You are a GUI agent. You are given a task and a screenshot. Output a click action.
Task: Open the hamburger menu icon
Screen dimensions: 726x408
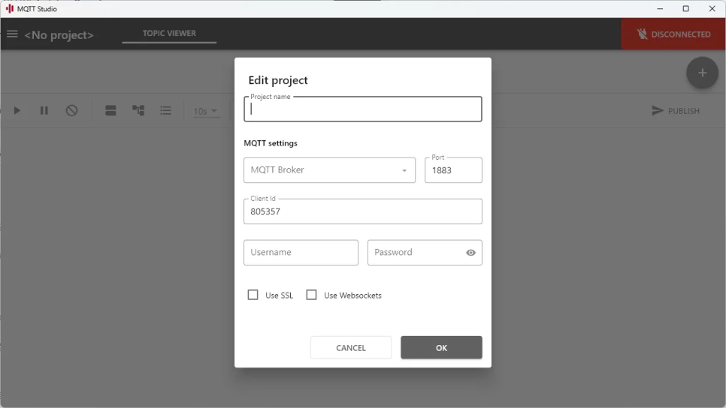[x=12, y=34]
